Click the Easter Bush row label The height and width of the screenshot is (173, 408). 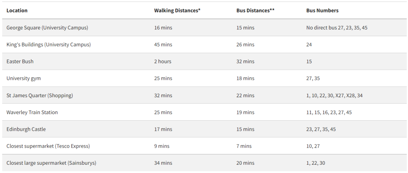pyautogui.click(x=20, y=61)
